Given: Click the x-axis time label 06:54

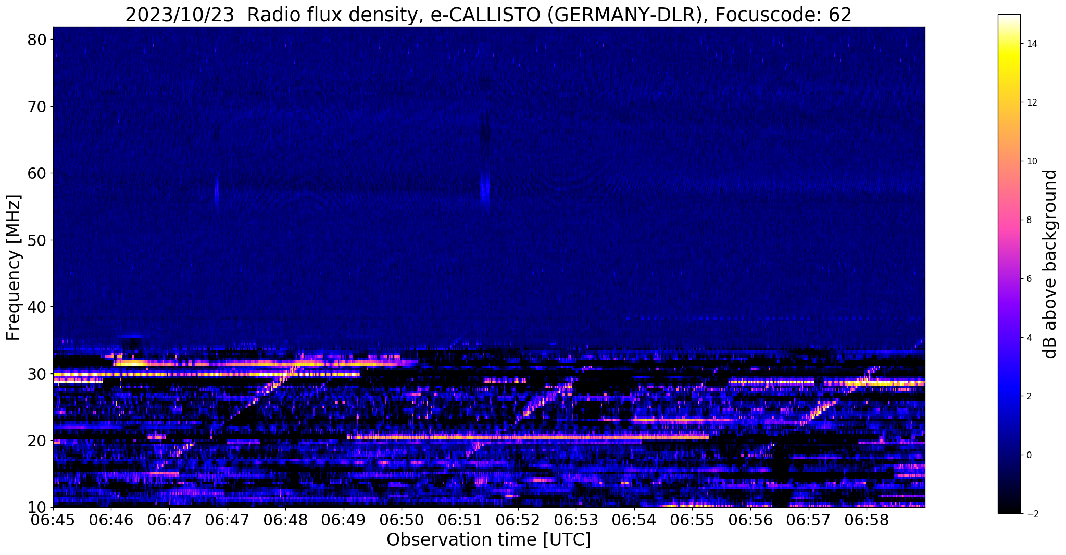Looking at the screenshot, I should [634, 520].
